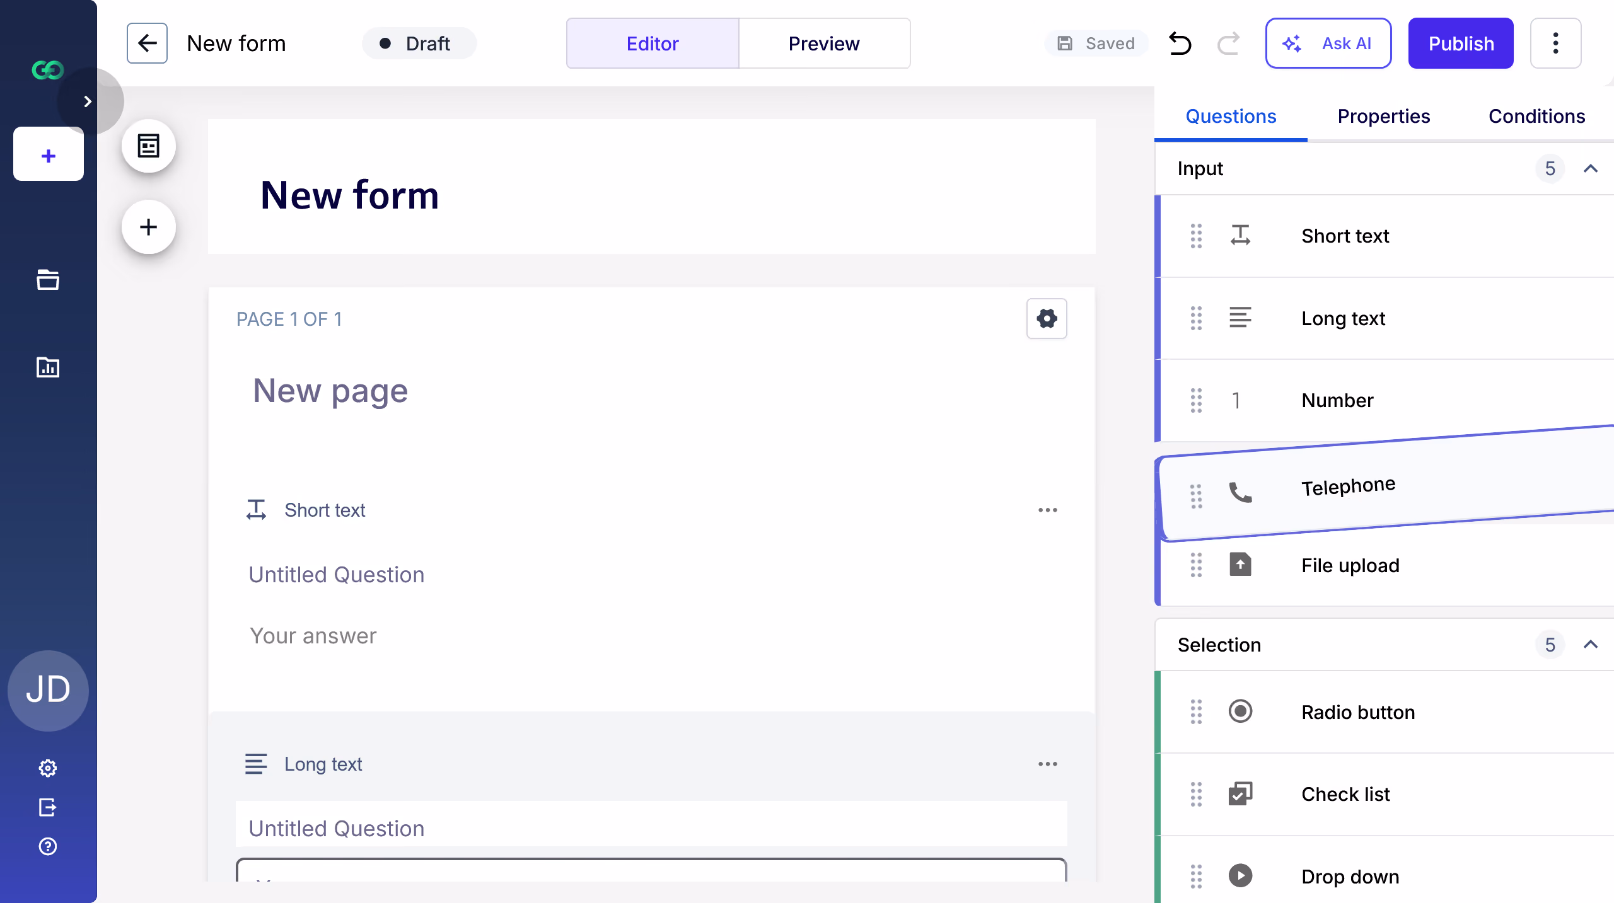Click the form layout icon button

[x=149, y=146]
